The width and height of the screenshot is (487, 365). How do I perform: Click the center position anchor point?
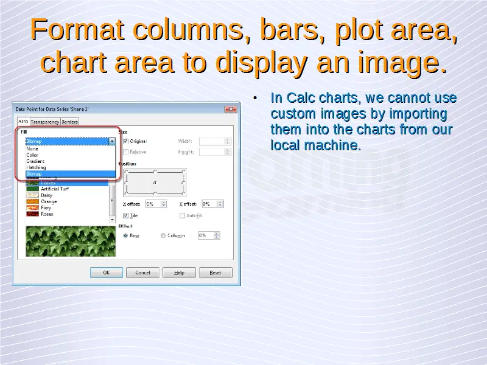pyautogui.click(x=155, y=182)
